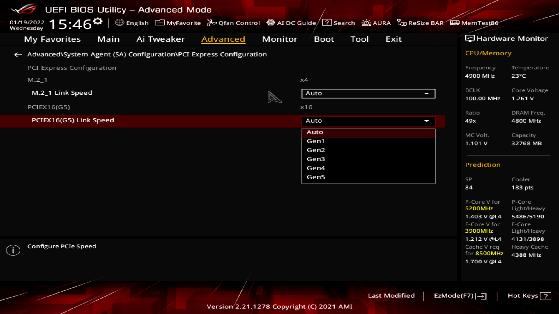Open MyFavorite settings
Image resolution: width=559 pixels, height=314 pixels.
tap(178, 23)
